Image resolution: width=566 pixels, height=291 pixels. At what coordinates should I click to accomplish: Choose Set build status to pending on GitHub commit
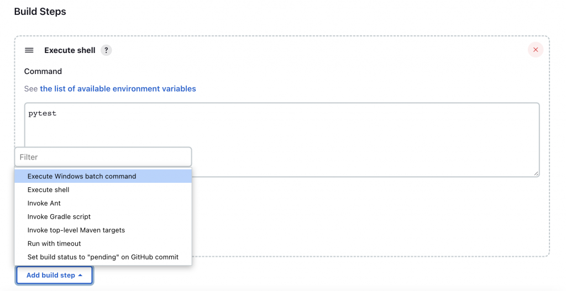coord(103,257)
